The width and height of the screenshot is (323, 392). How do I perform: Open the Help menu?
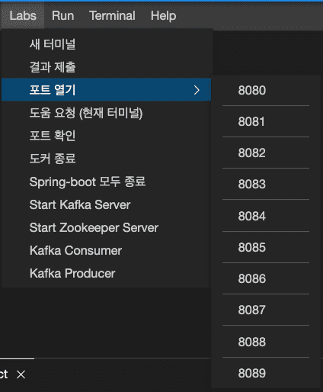pyautogui.click(x=163, y=15)
